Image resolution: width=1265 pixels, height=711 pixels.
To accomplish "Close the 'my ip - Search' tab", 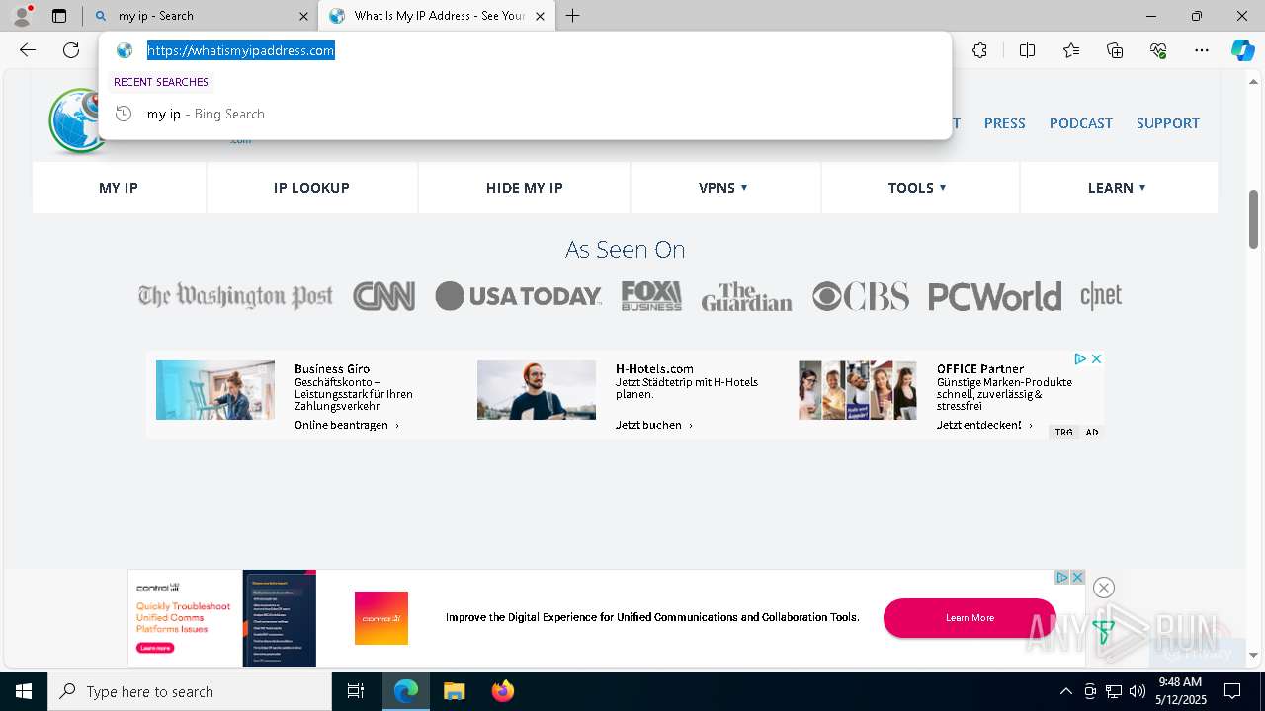I will [x=302, y=16].
